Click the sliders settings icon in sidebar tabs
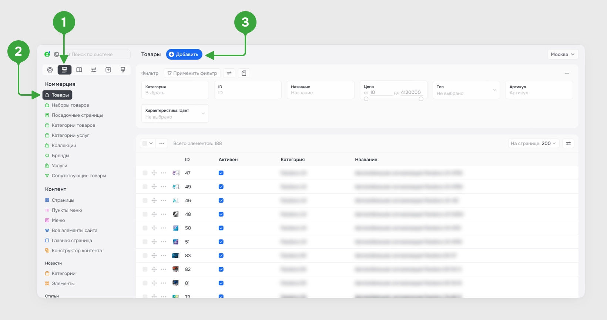The height and width of the screenshot is (320, 607). pyautogui.click(x=94, y=70)
